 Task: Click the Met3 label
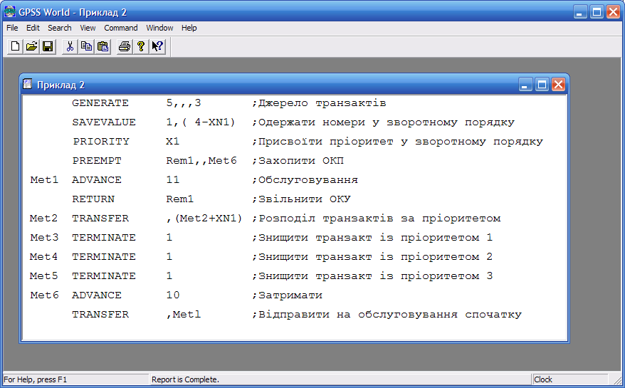[x=44, y=237]
